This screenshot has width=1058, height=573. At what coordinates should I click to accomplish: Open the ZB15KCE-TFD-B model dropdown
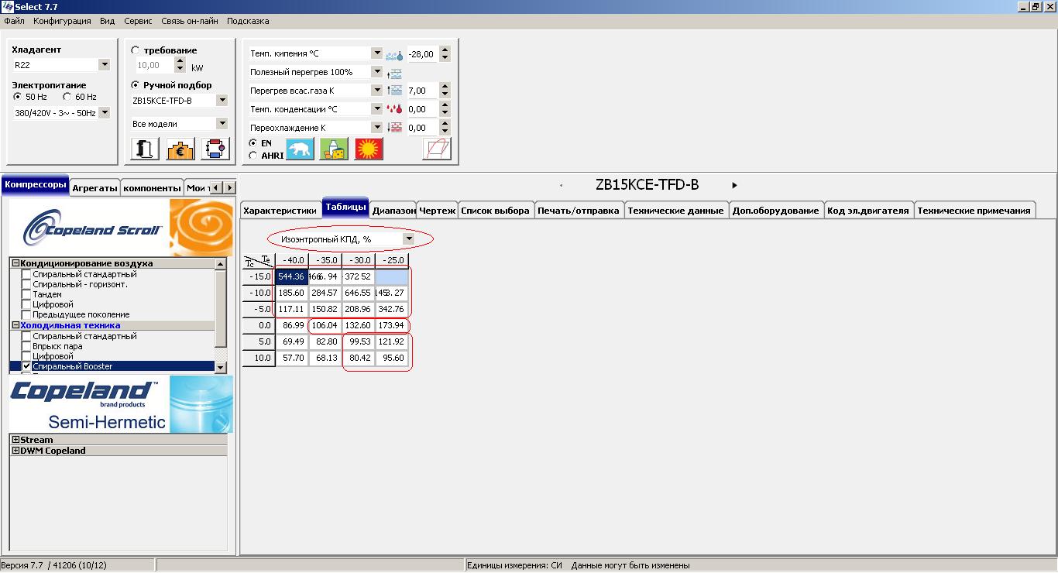(222, 101)
